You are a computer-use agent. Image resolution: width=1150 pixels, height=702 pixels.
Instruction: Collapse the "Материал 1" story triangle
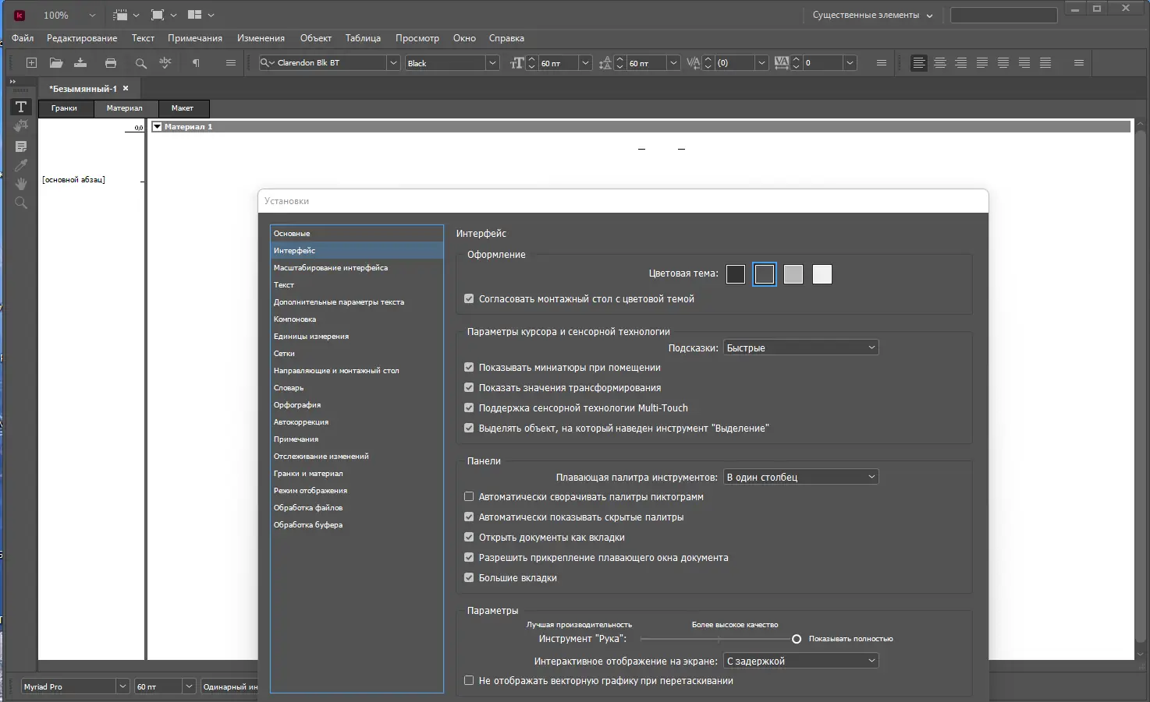(157, 127)
